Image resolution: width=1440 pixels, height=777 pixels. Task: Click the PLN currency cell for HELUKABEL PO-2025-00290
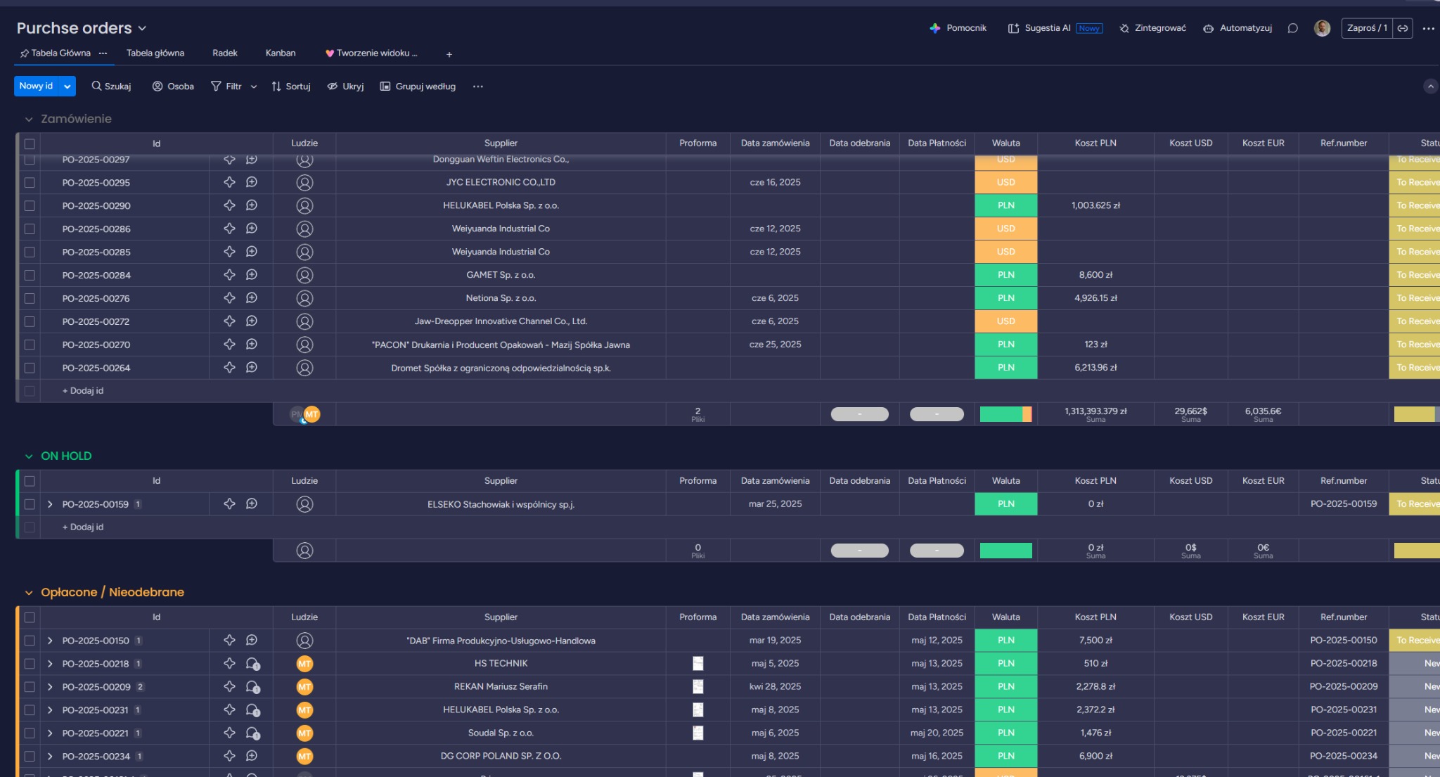tap(1005, 205)
